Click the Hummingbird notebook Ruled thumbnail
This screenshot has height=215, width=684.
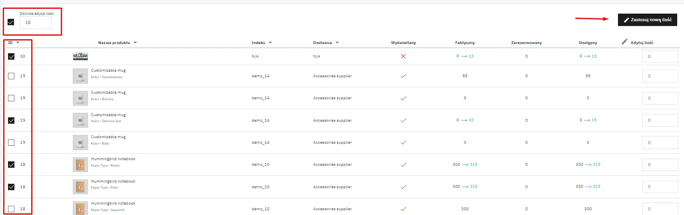80,165
